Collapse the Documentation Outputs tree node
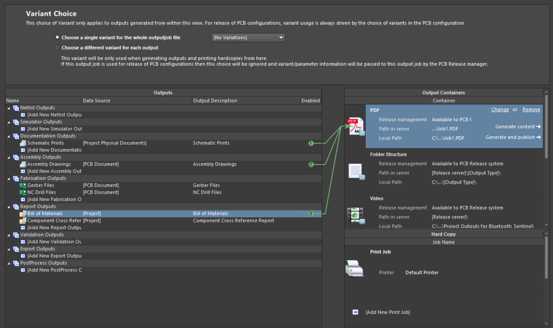Viewport: 553px width, 328px height. click(9, 136)
